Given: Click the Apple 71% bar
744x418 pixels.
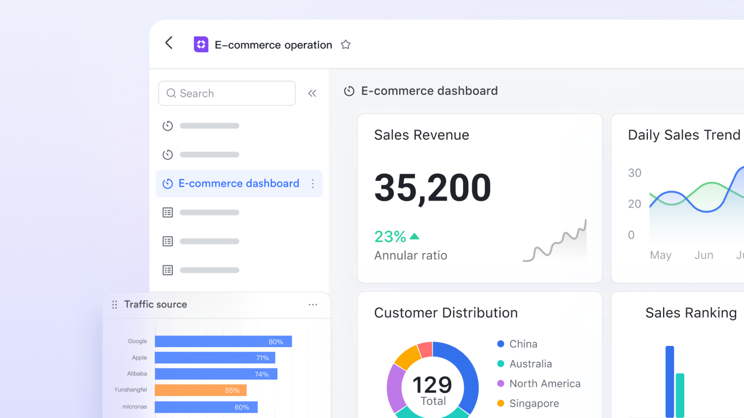Looking at the screenshot, I should (x=215, y=358).
